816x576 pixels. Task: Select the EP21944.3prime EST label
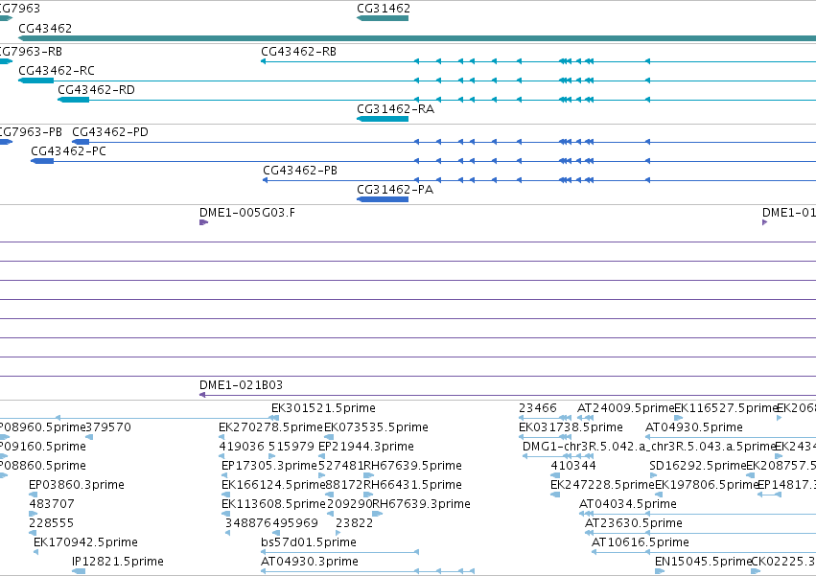(366, 447)
